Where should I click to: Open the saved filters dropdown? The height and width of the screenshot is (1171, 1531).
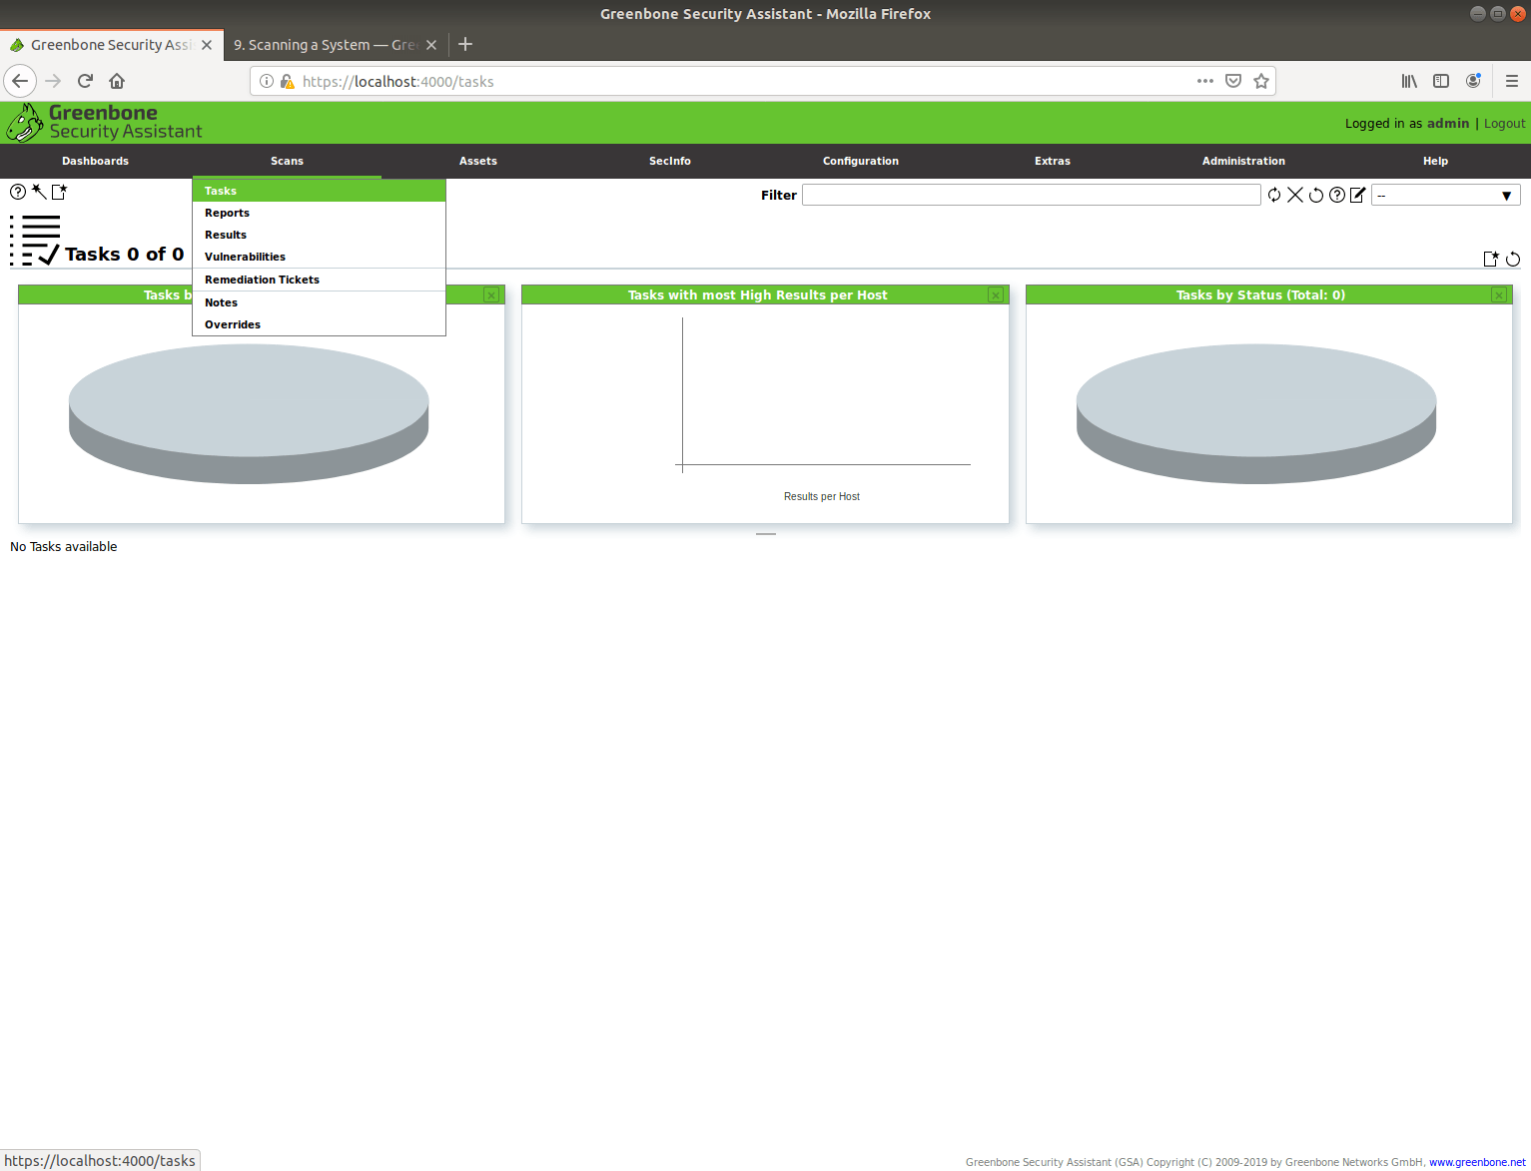pos(1445,195)
